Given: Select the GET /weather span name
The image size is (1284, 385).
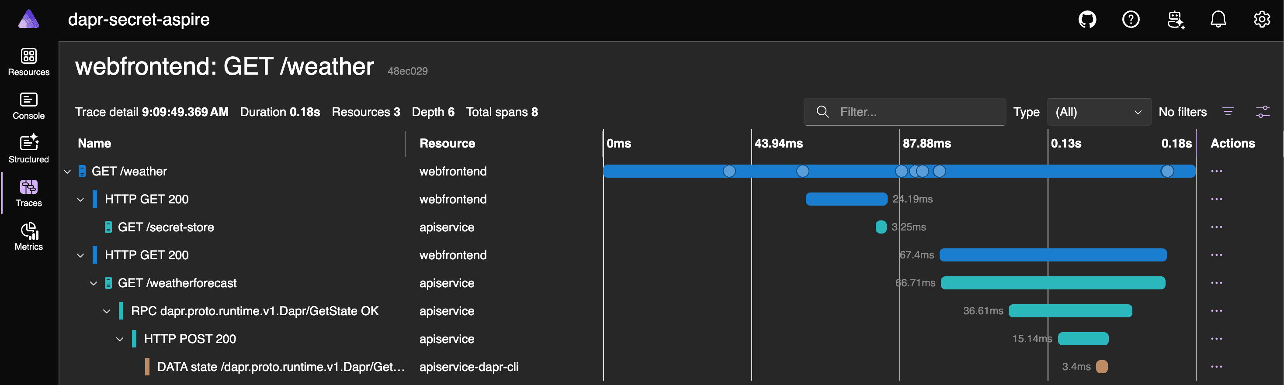Looking at the screenshot, I should [129, 172].
